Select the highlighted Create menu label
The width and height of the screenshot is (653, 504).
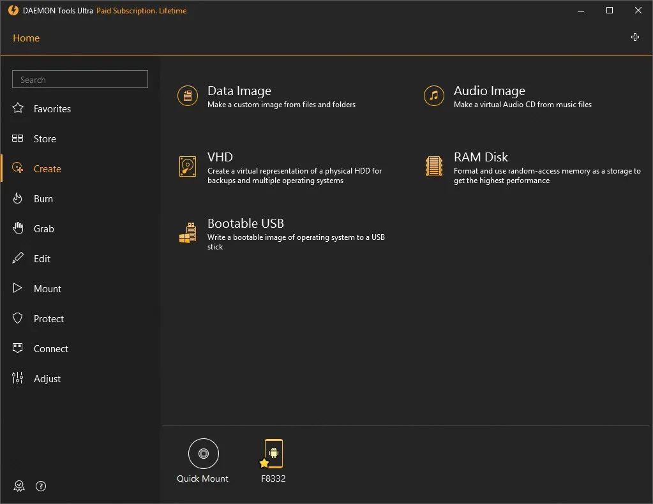[47, 169]
